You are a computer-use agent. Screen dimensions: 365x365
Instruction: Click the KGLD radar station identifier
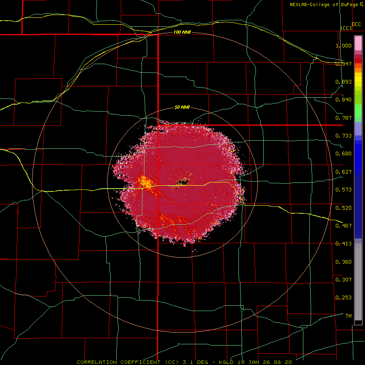pos(227,362)
